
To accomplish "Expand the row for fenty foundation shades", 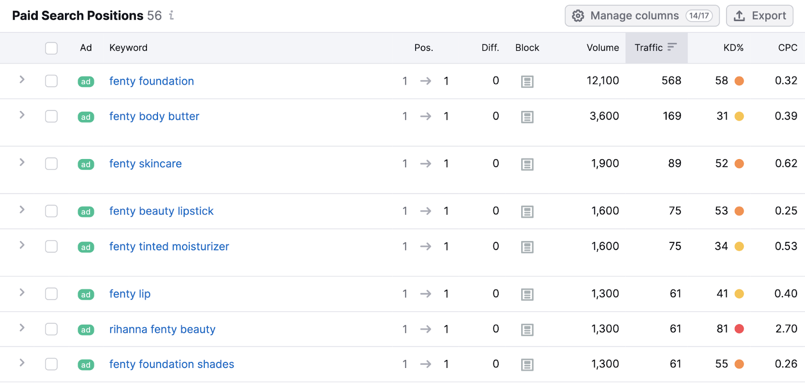I will pyautogui.click(x=21, y=364).
